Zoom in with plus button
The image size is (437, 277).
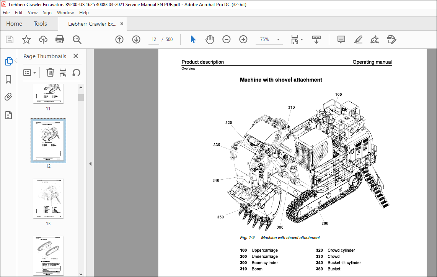(x=243, y=39)
